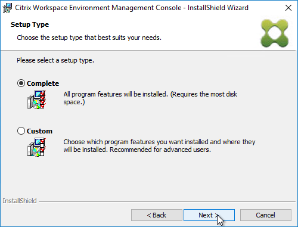298x227 pixels.
Task: Click the Setup Type heading
Action: click(30, 24)
